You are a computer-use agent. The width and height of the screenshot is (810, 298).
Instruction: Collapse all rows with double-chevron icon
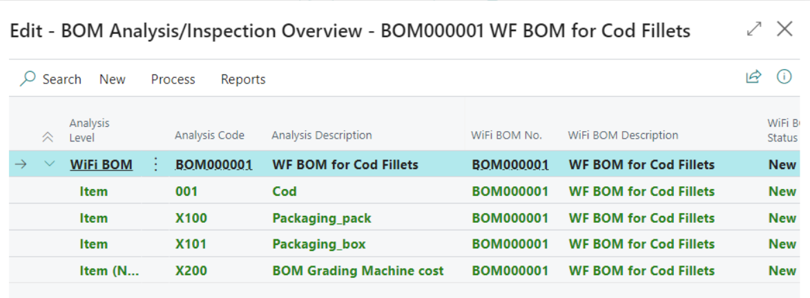[48, 137]
